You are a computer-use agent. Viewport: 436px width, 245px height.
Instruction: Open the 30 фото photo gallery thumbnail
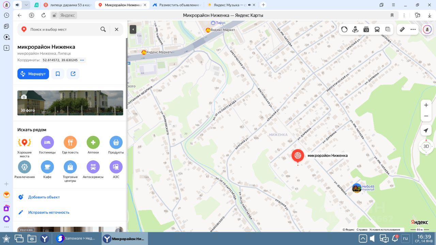70,103
